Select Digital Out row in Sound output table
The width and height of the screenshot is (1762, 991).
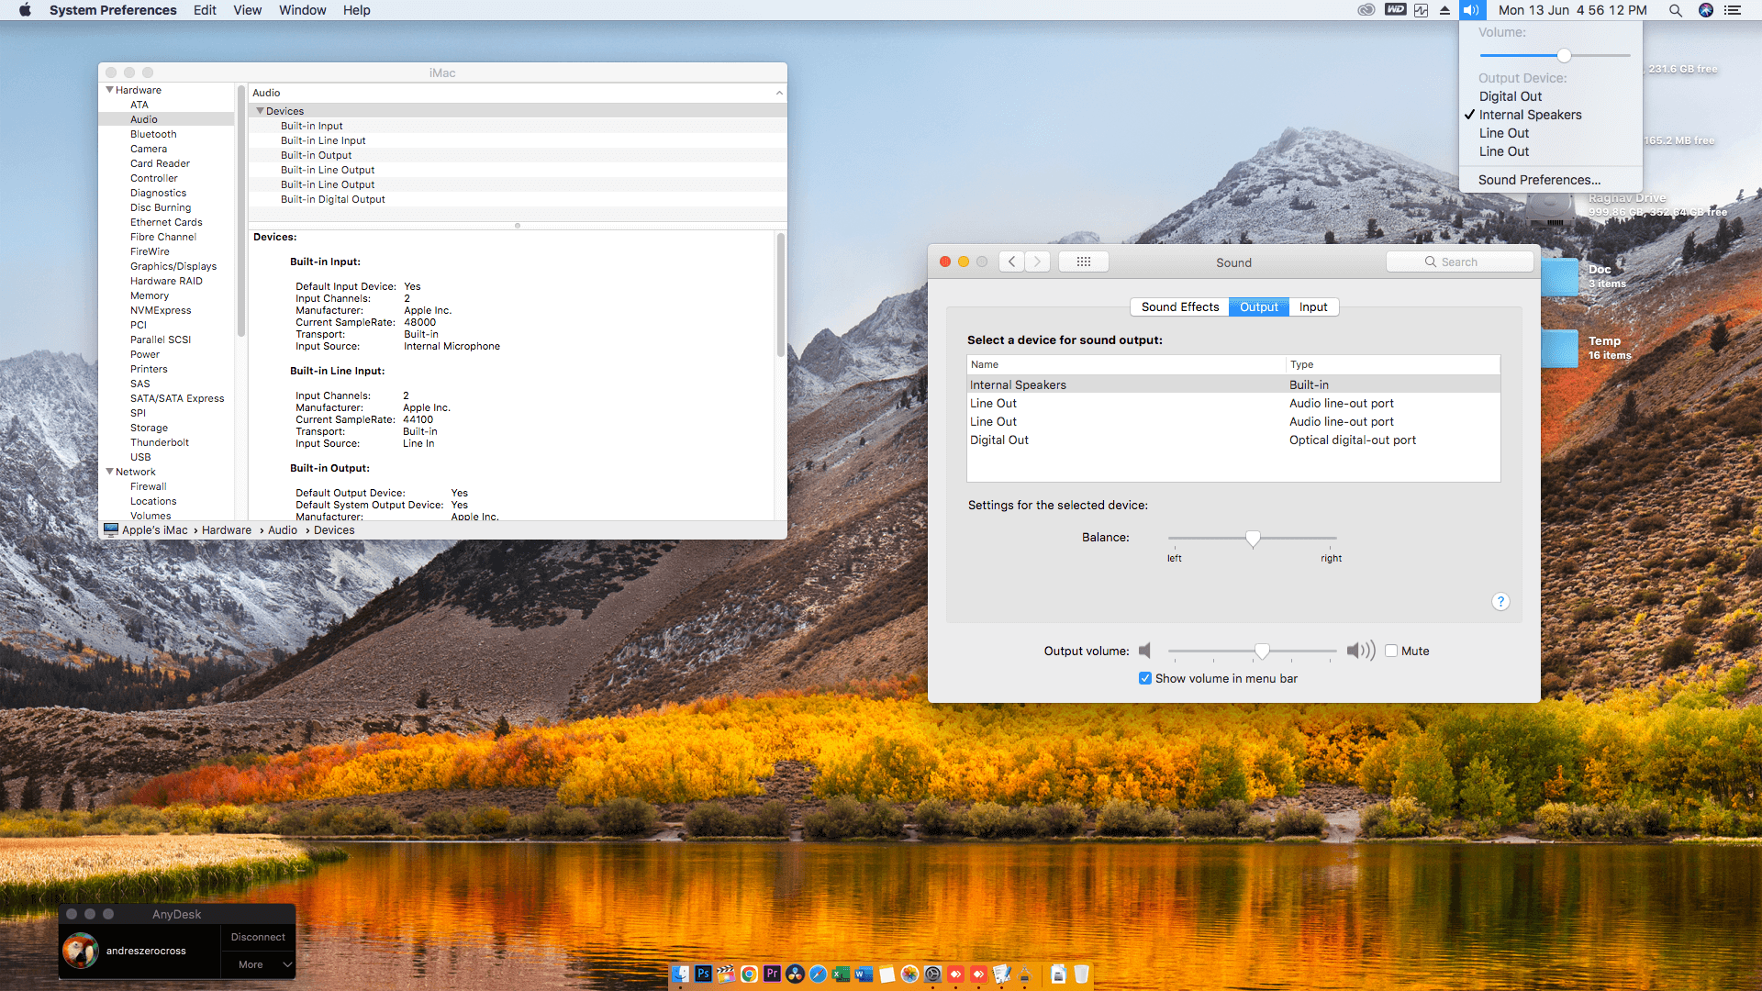pyautogui.click(x=1233, y=440)
